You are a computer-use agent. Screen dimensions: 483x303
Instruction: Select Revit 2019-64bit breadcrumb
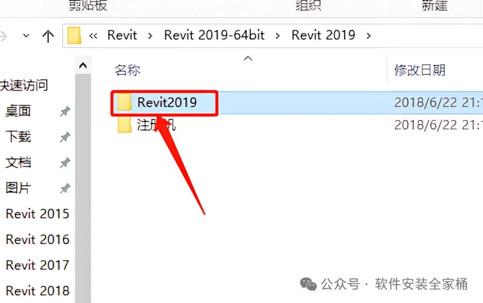(214, 35)
